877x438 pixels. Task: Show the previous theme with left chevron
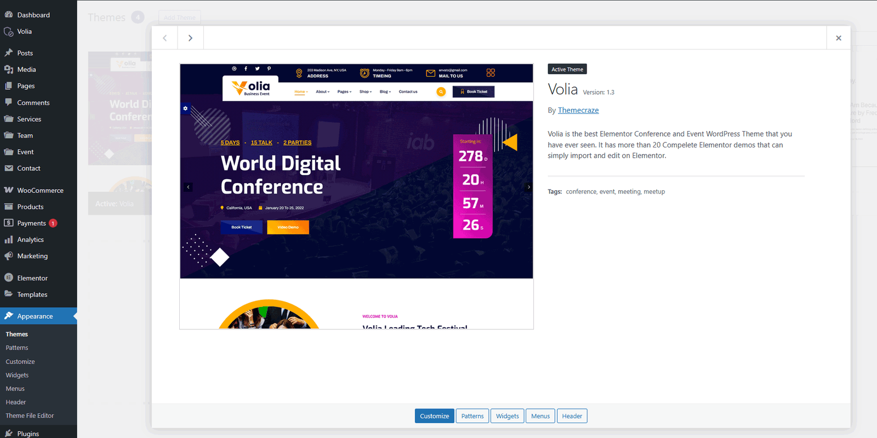[164, 38]
